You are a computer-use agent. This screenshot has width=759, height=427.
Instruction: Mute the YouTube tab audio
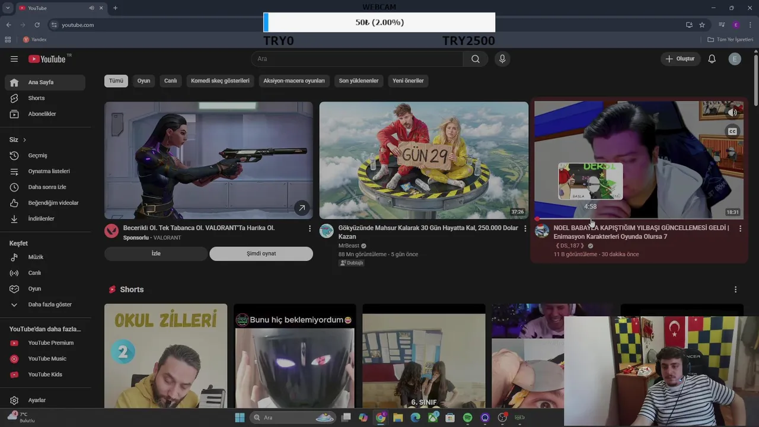coord(91,8)
